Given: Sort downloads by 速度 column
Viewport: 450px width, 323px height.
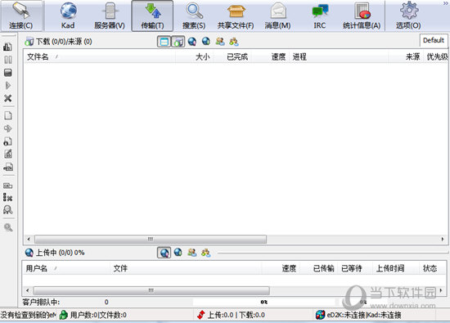Looking at the screenshot, I should 271,56.
